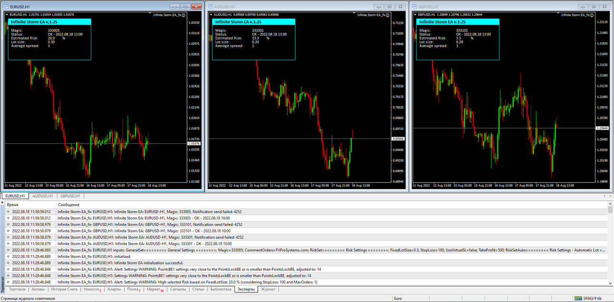Select the GBPUSD 'Notification send failed: 4252' log row
Viewport: 614px width, 302px height.
[x=307, y=224]
